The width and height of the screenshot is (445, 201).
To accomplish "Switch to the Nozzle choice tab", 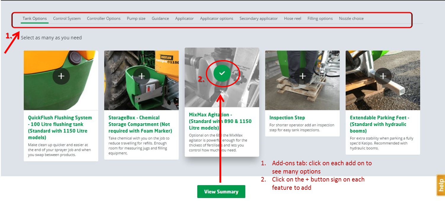I will (351, 18).
